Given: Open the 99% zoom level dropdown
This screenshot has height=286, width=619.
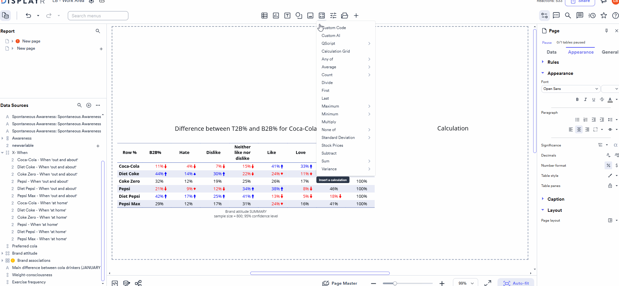Looking at the screenshot, I should [x=465, y=283].
